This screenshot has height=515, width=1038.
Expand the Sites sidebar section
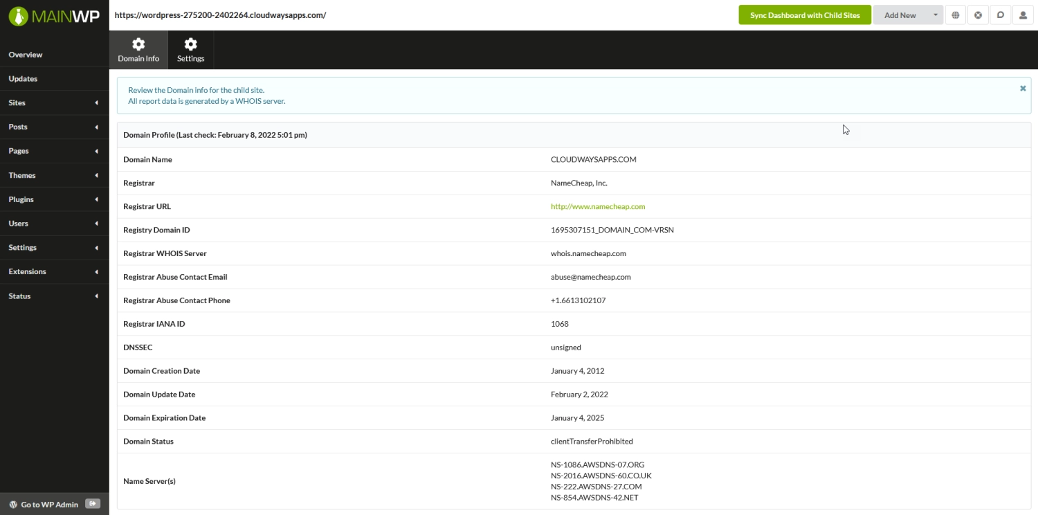click(x=17, y=102)
